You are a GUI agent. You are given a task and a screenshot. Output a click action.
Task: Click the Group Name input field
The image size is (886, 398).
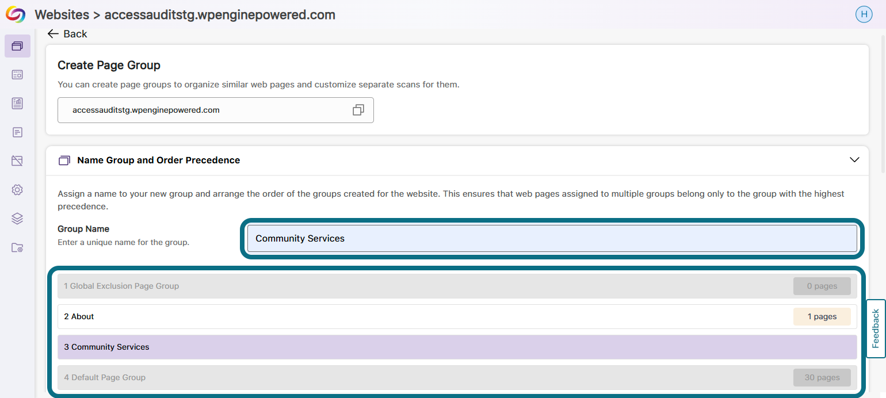[552, 238]
